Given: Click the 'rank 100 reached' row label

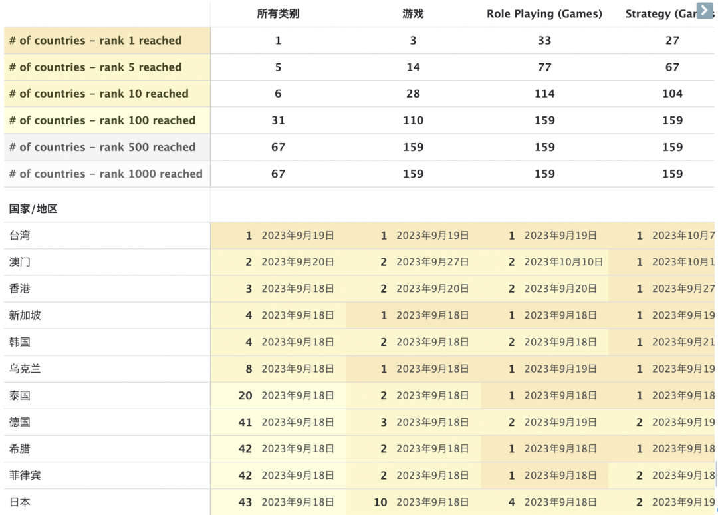Looking at the screenshot, I should point(102,120).
